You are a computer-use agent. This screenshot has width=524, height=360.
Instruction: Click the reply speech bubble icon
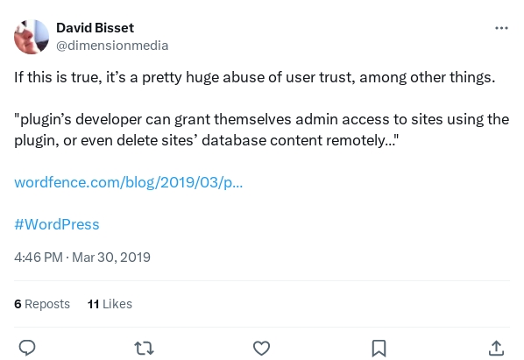27,348
